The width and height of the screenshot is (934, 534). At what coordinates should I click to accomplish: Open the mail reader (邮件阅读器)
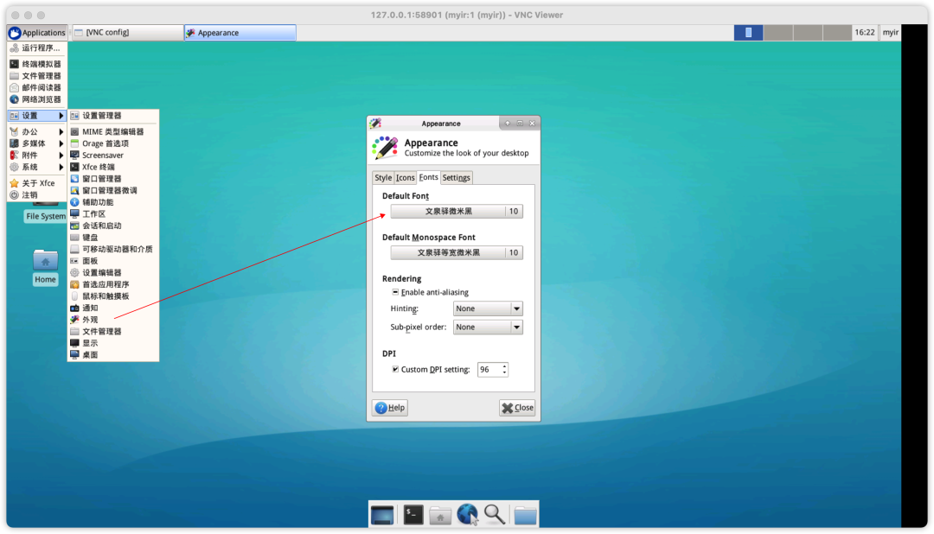coord(40,87)
